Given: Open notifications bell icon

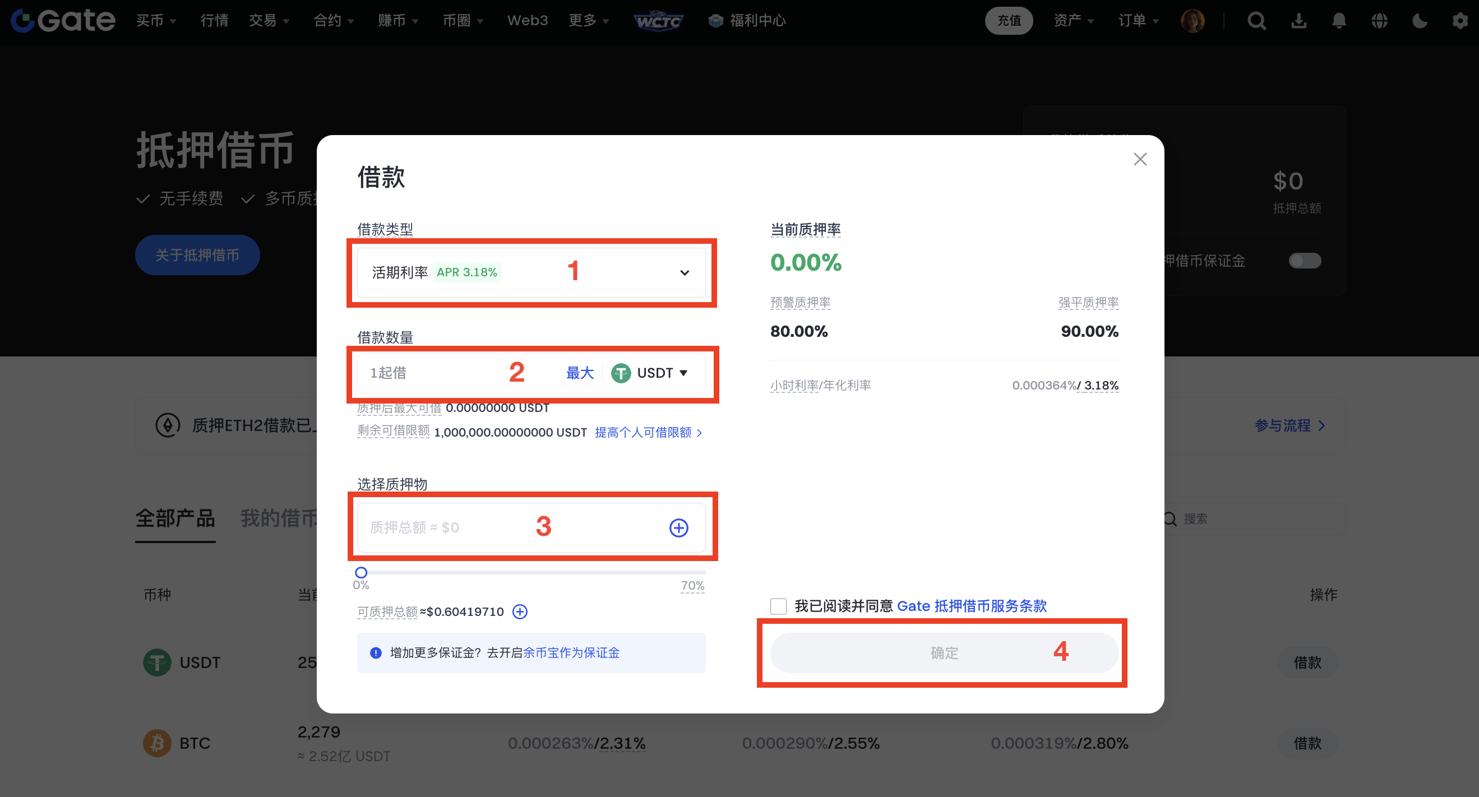Looking at the screenshot, I should 1338,21.
